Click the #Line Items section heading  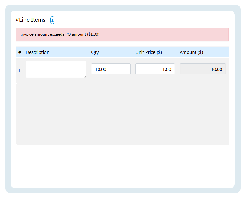31,20
